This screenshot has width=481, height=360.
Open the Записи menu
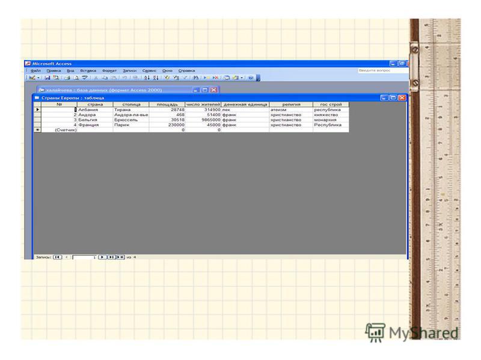[x=130, y=71]
